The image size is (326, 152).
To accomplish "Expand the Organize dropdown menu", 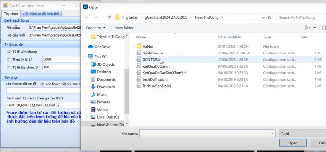I will (x=96, y=28).
